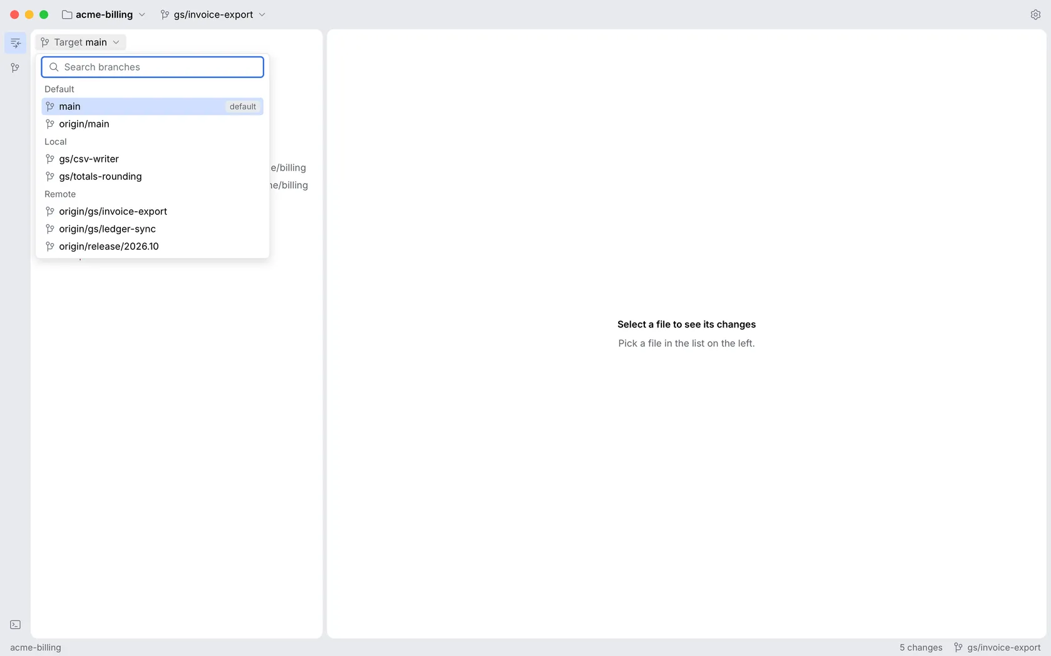The image size is (1051, 656).
Task: Open the branches sidebar icon
Action: (x=16, y=67)
